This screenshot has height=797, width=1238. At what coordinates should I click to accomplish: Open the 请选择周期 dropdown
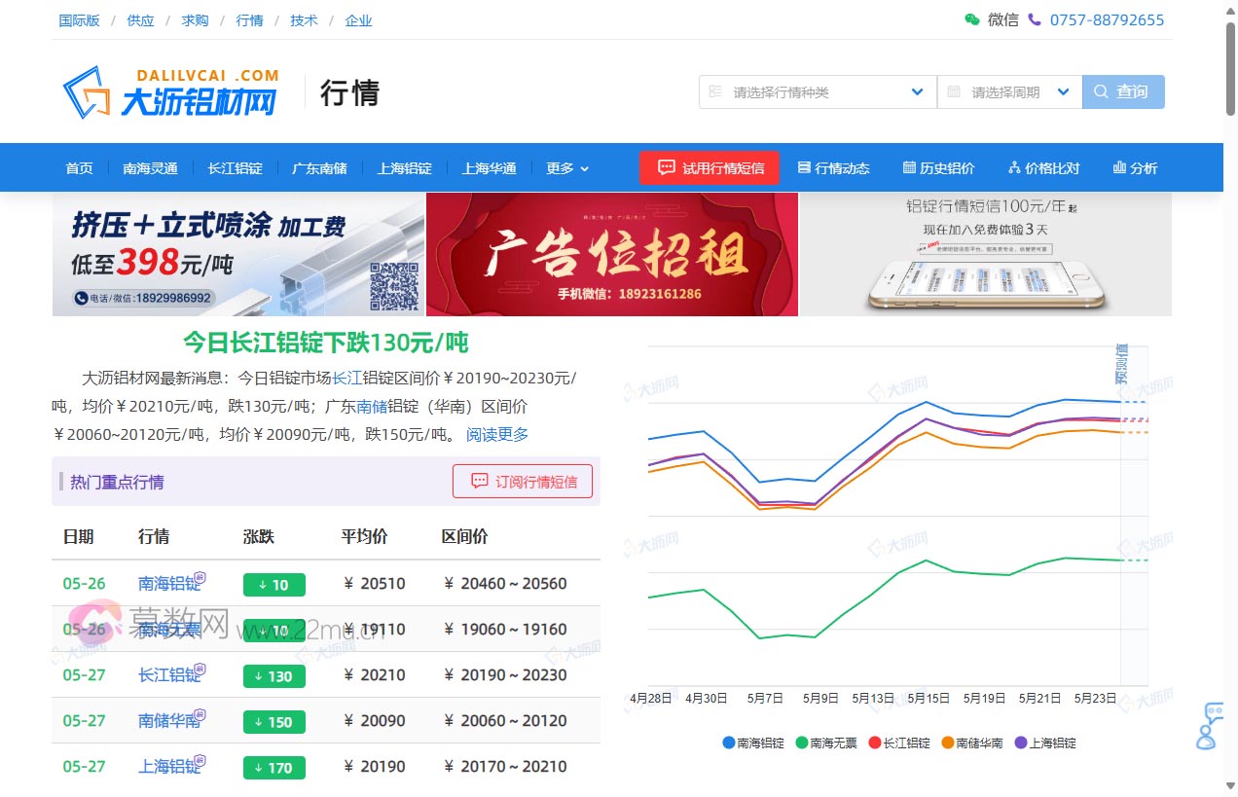pyautogui.click(x=1008, y=91)
